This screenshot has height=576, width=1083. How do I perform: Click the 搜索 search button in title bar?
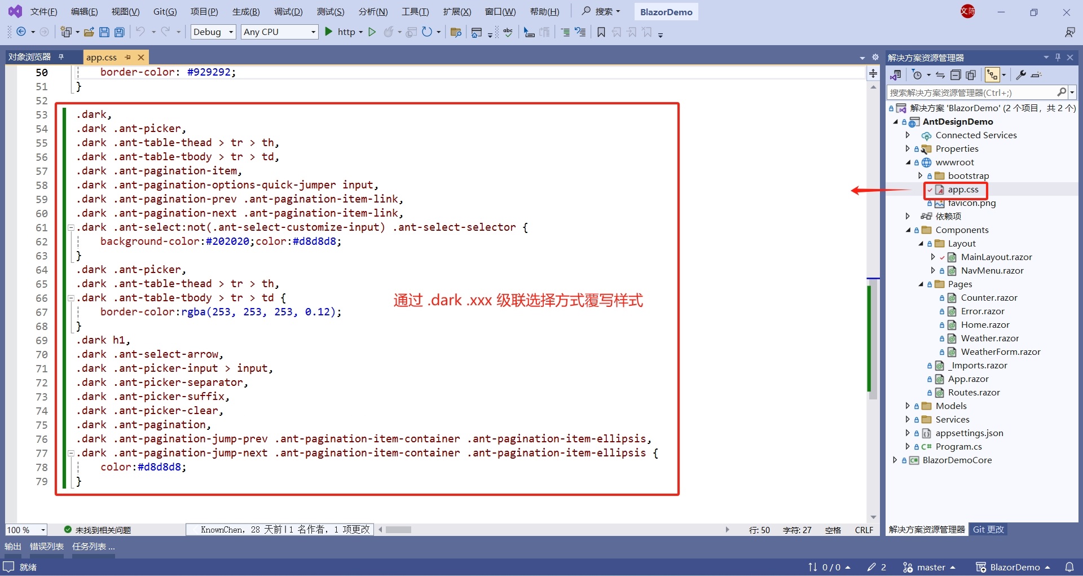click(601, 11)
